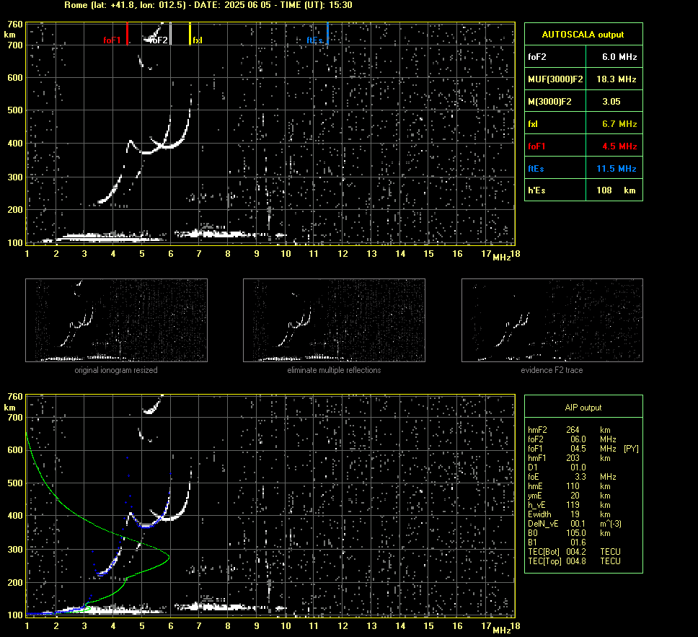Click the Rome date and time title
Viewport: 698px width, 637px height.
(208, 5)
